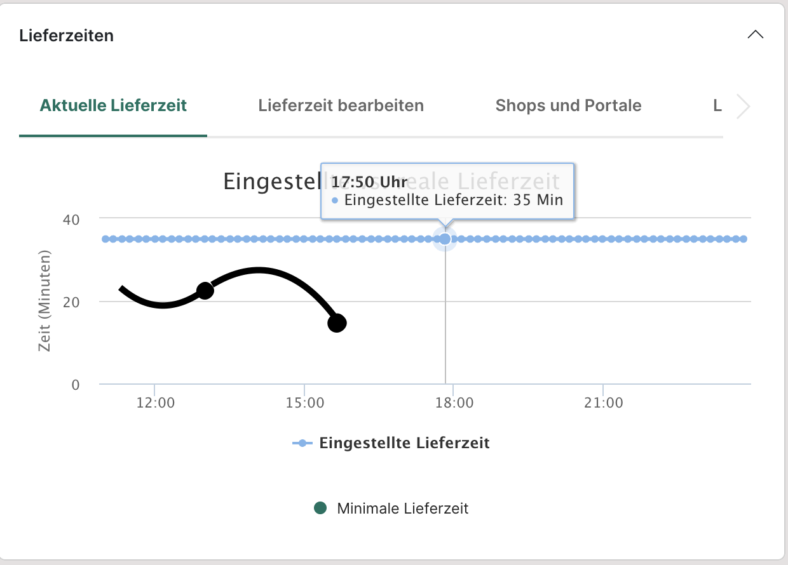Click the black curve dot near 13:00
The image size is (788, 565).
(x=205, y=291)
